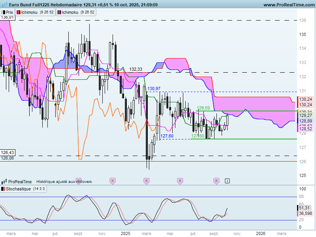Click the rollover R marker near September 2025
Viewport: 316px width, 237px height.
click(216, 181)
